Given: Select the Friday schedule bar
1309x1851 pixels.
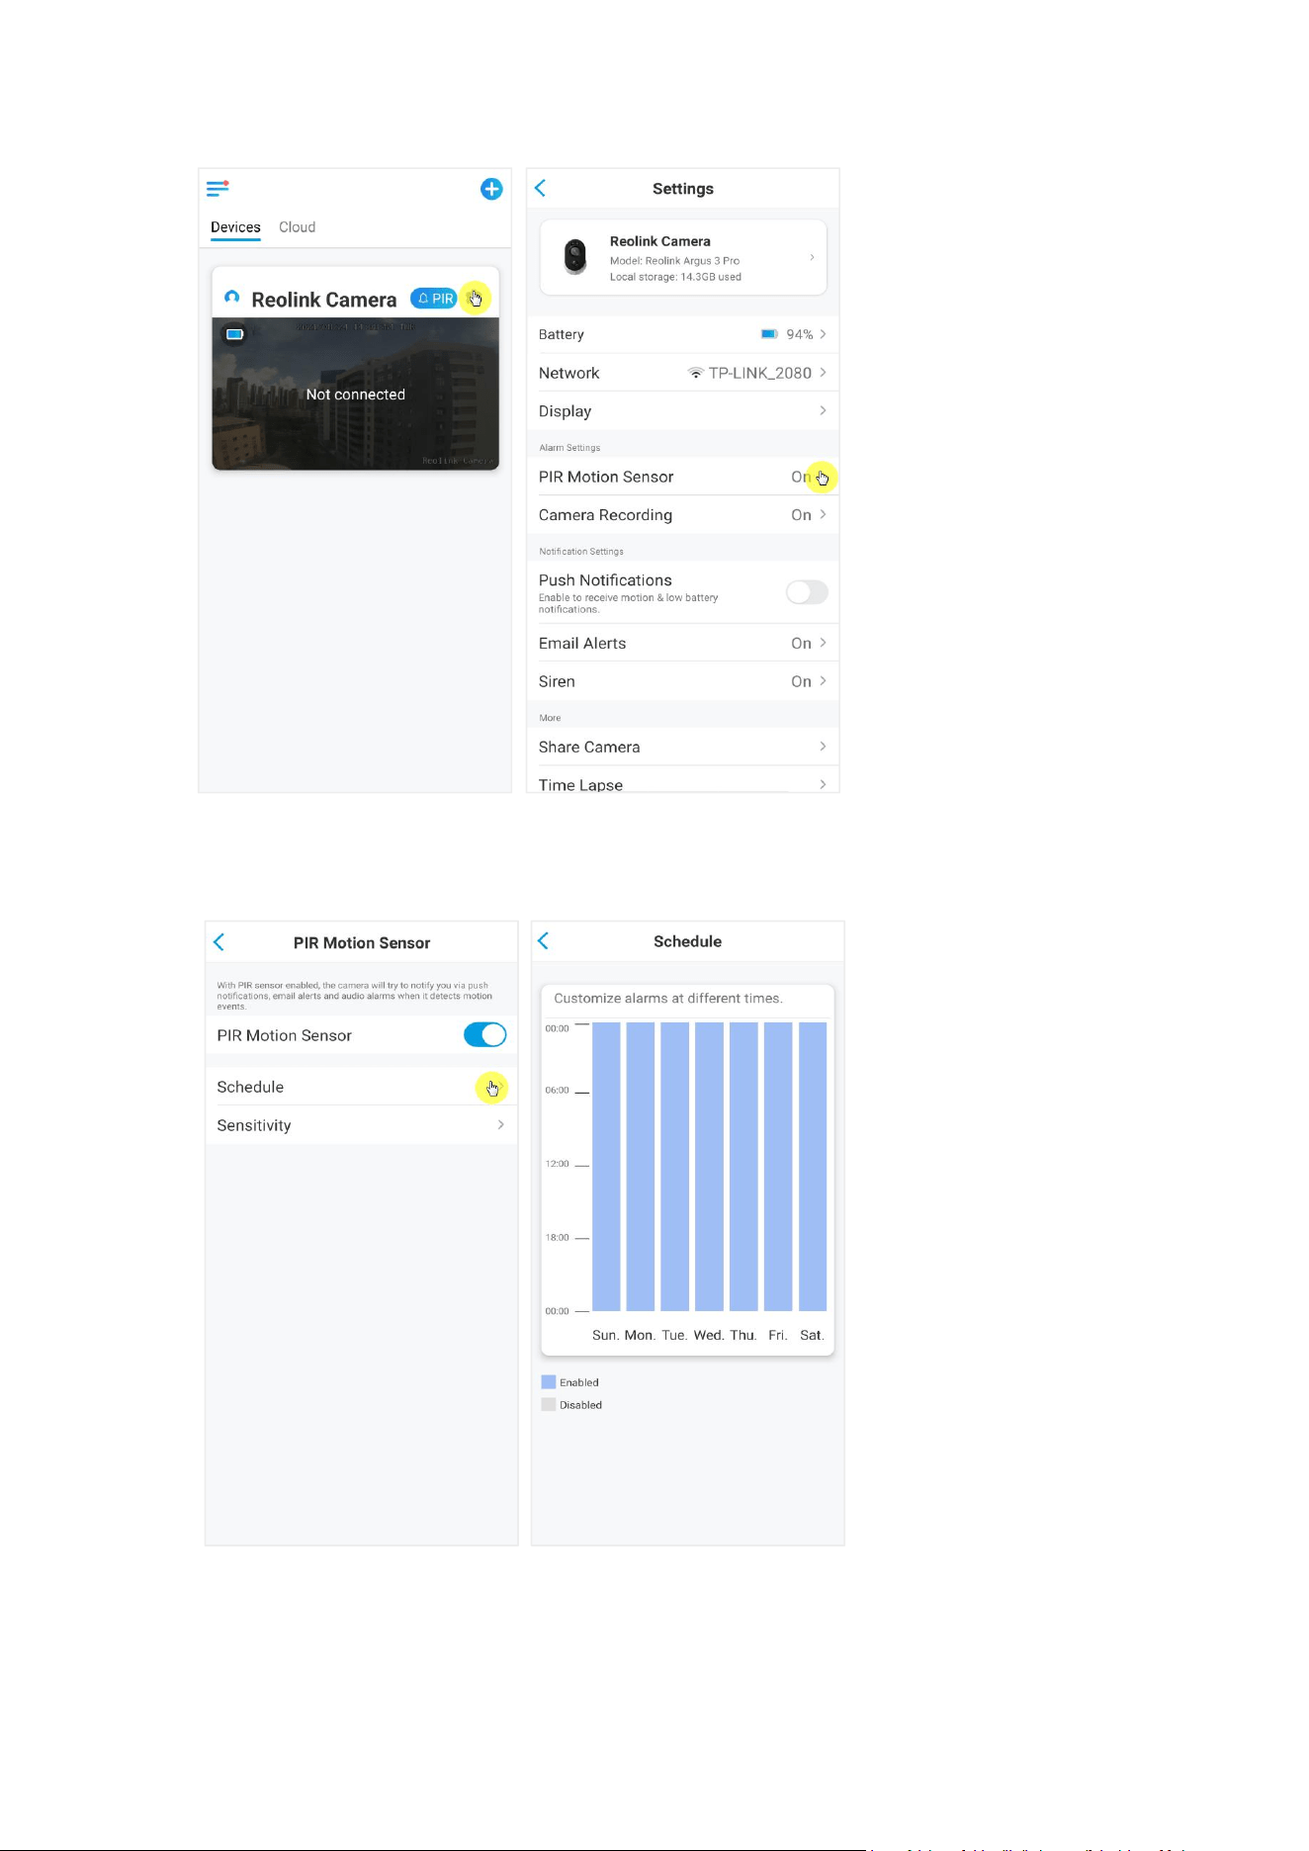Looking at the screenshot, I should [778, 1167].
